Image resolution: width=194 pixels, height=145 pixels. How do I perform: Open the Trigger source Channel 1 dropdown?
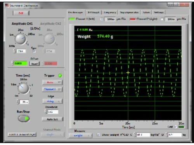[52, 89]
